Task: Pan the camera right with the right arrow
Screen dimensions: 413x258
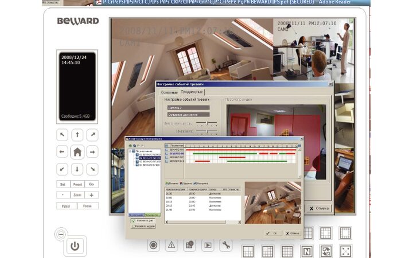Action: 92,152
